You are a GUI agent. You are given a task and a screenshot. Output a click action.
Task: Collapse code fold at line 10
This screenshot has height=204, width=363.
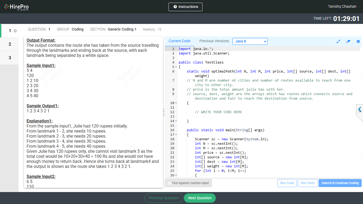pyautogui.click(x=176, y=103)
